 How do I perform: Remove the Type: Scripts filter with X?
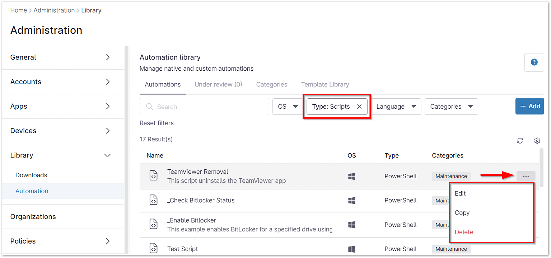click(359, 107)
